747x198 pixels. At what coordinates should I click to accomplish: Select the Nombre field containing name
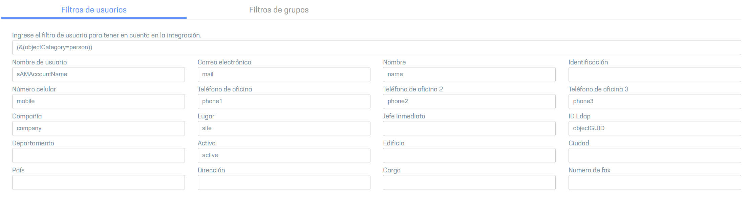469,75
